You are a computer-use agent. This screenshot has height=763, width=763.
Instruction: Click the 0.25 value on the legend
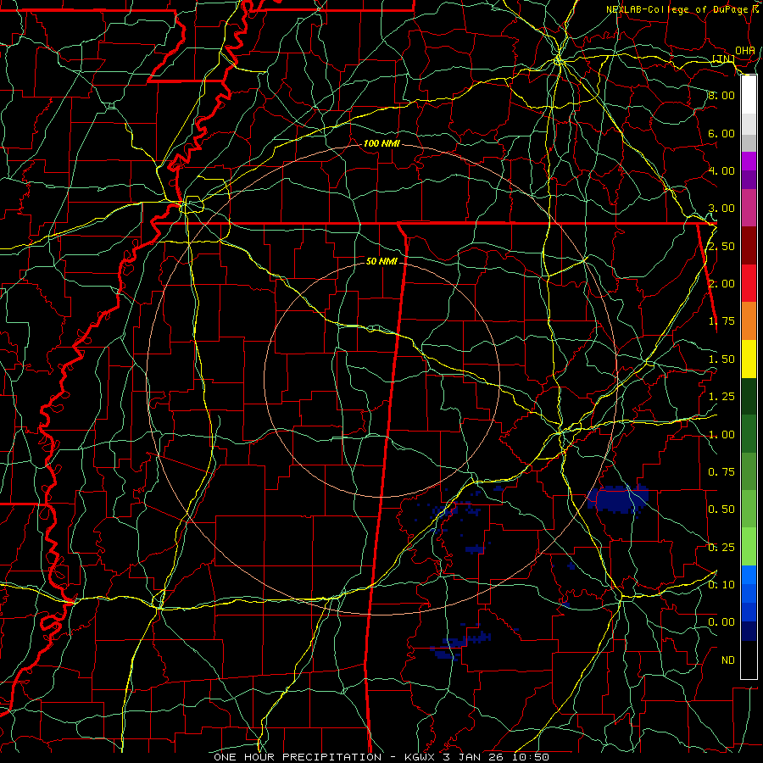click(x=721, y=548)
